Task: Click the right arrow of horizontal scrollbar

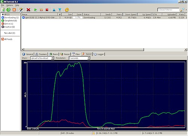Action: click(x=186, y=49)
